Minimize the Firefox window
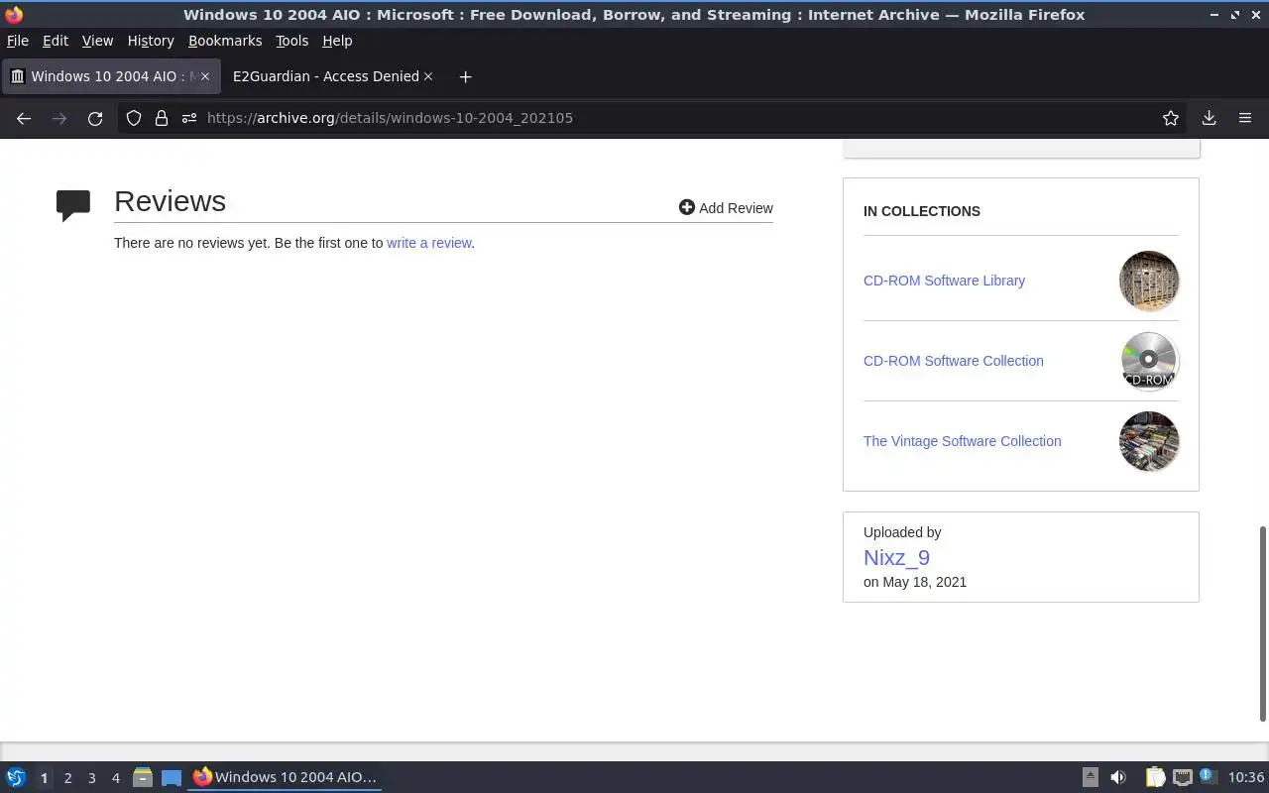The image size is (1269, 793). pos(1213,15)
